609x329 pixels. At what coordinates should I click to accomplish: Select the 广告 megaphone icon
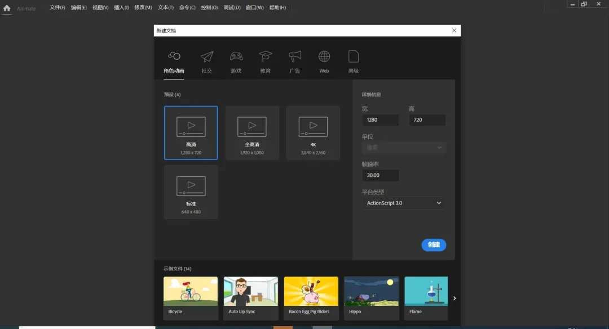[295, 57]
